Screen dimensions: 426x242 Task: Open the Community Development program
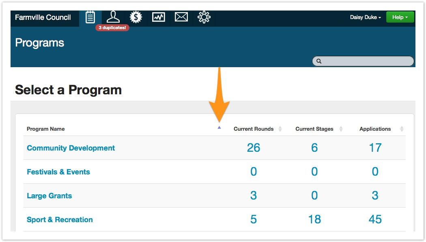pyautogui.click(x=71, y=148)
